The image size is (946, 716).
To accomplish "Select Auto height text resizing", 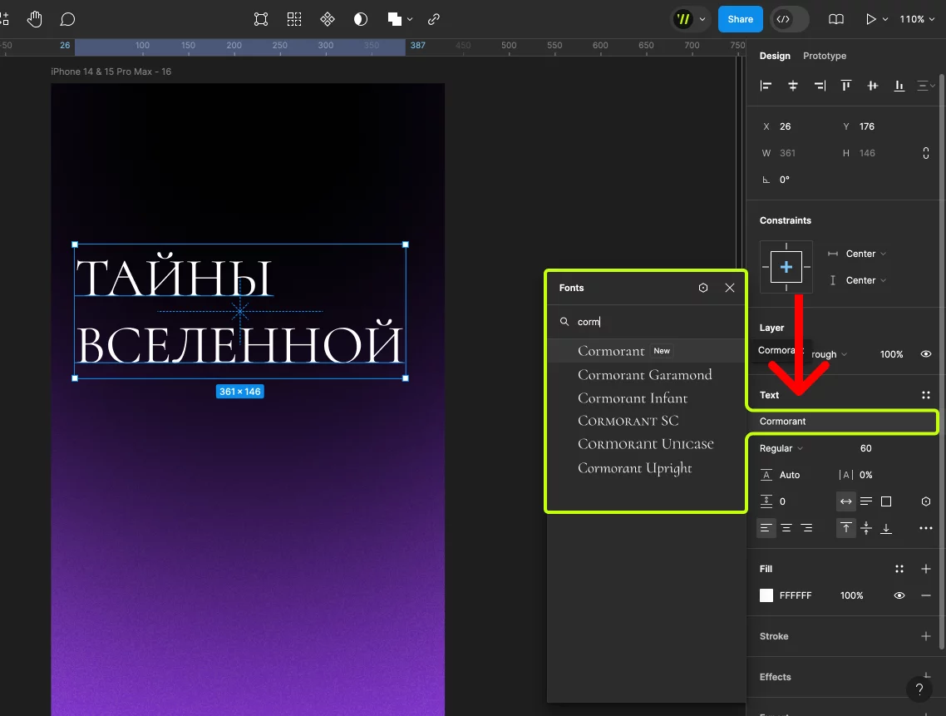I will [x=865, y=501].
